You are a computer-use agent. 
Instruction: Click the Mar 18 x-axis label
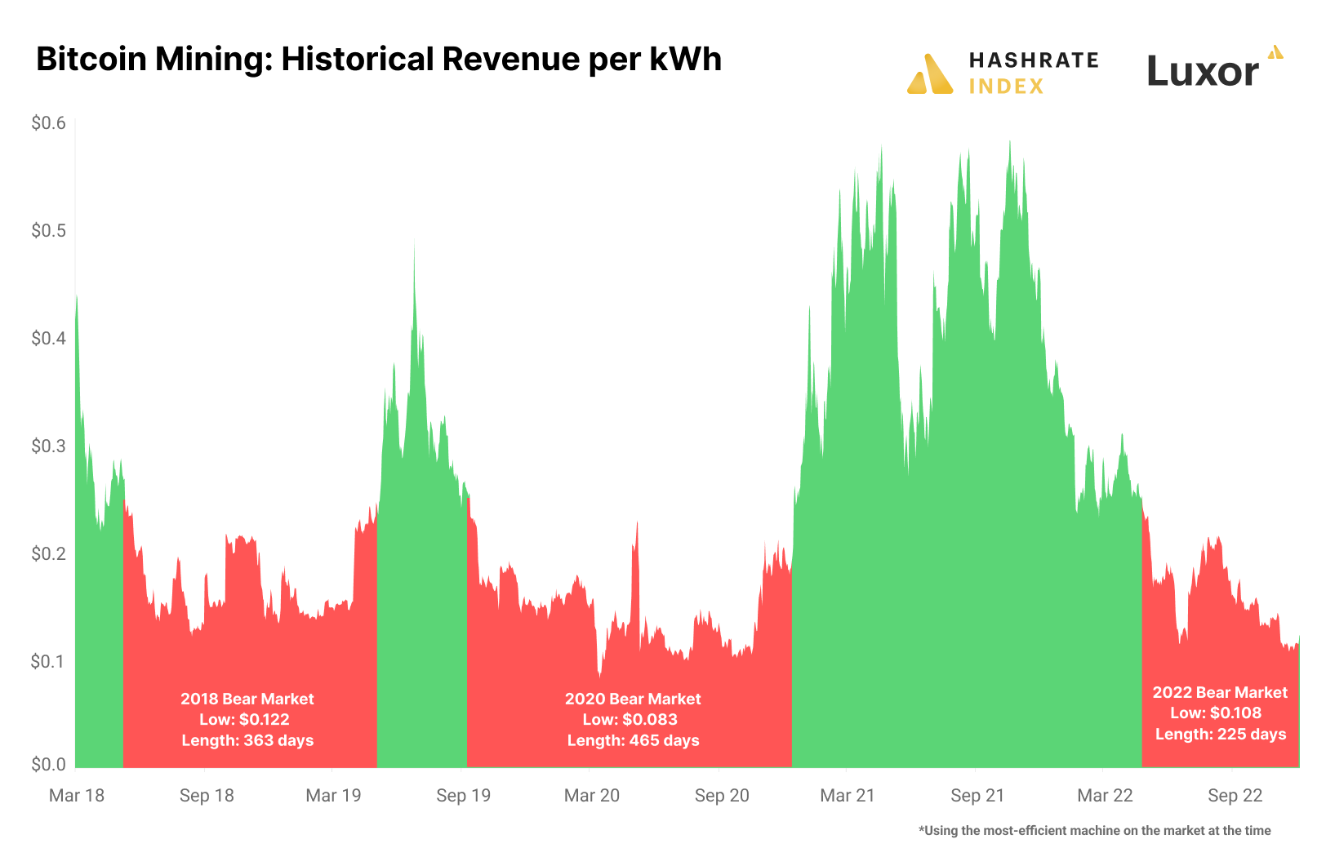77,796
